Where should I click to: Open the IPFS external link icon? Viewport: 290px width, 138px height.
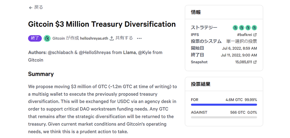pos(255,35)
